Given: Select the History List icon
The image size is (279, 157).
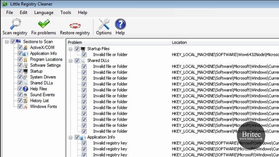Looking at the screenshot, I should click(26, 101).
